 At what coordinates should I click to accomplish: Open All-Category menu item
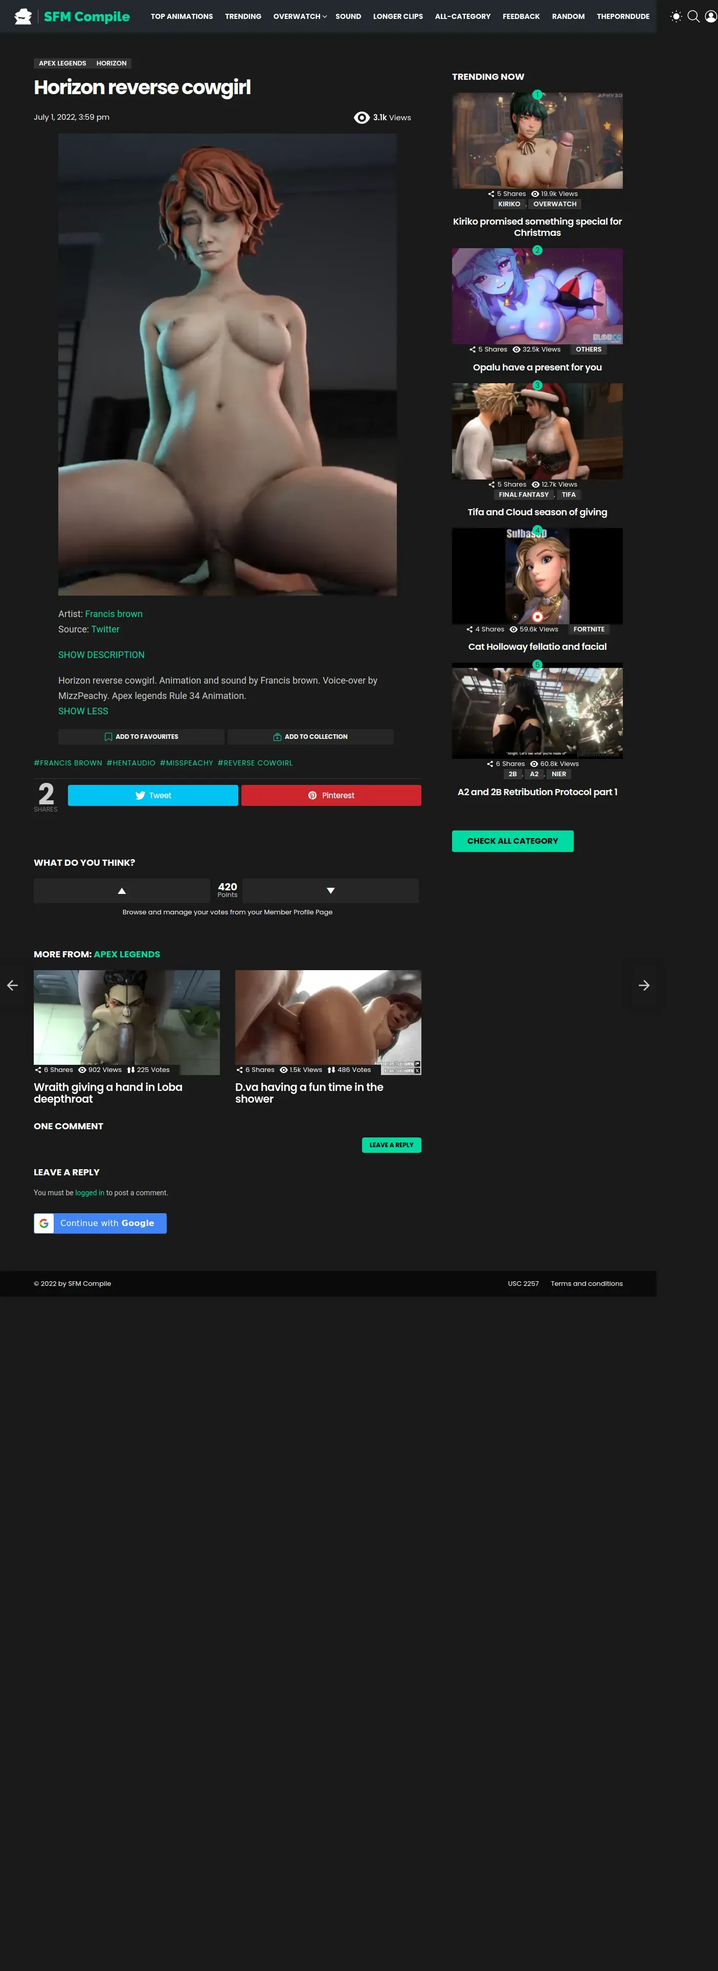[463, 16]
